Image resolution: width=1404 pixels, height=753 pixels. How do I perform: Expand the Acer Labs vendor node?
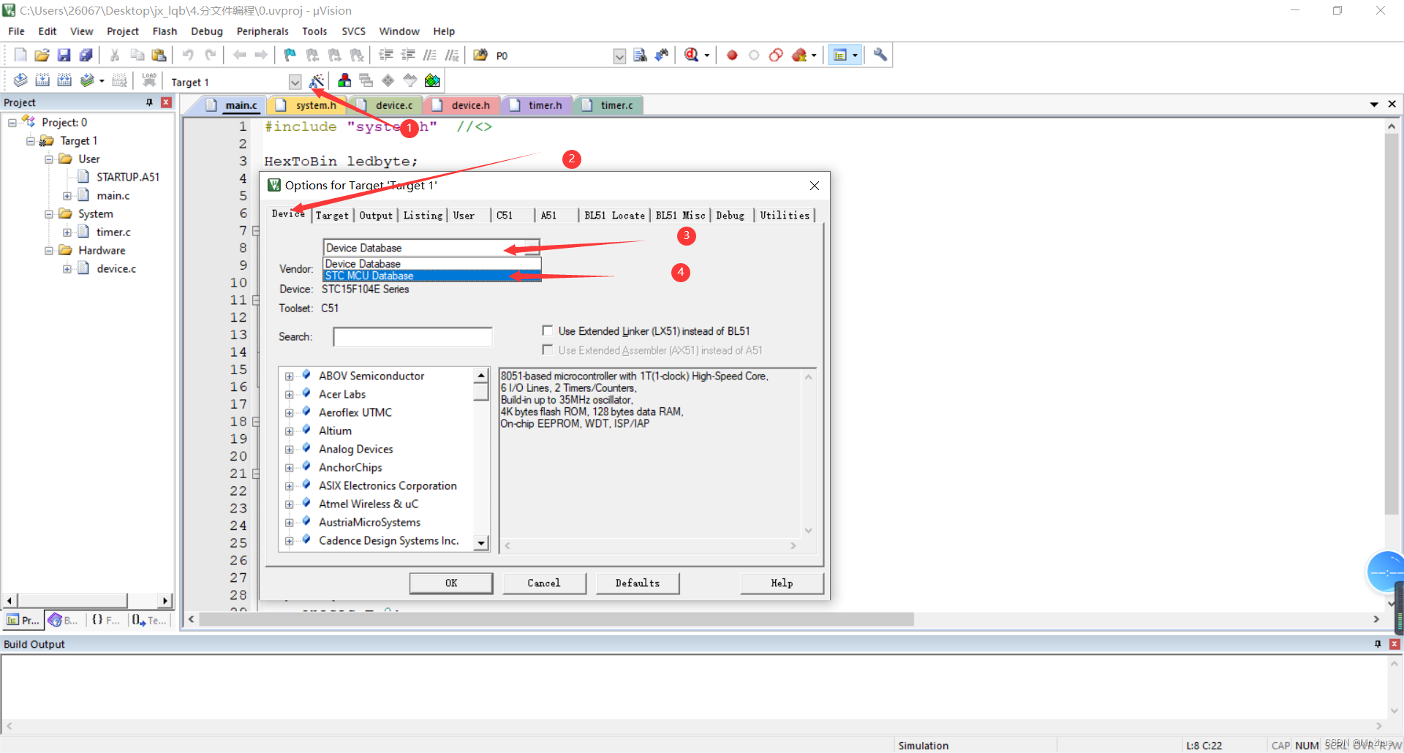click(x=290, y=395)
